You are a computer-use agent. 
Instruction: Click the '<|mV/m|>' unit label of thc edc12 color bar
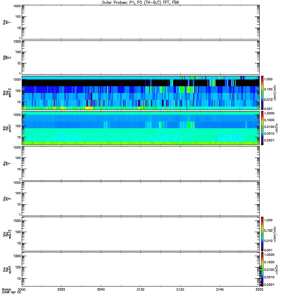275,234
